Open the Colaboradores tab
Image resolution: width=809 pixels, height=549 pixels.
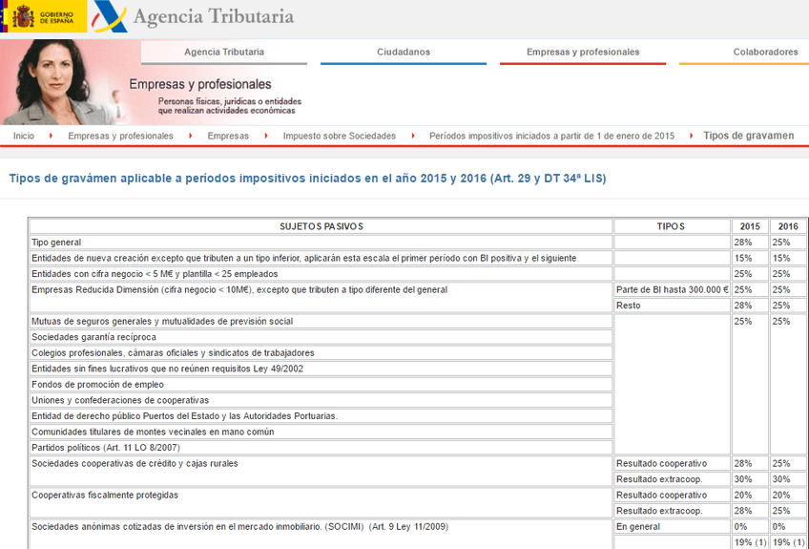pyautogui.click(x=765, y=52)
